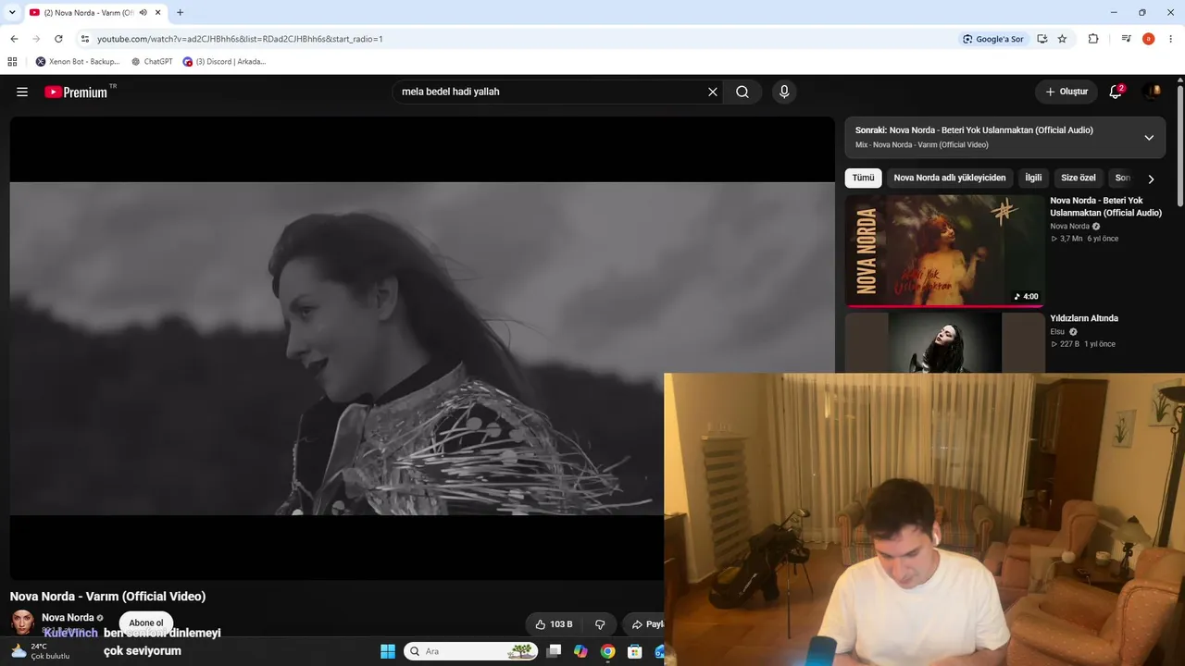Open Chrome three-dot menu
The height and width of the screenshot is (666, 1185).
coord(1171,39)
